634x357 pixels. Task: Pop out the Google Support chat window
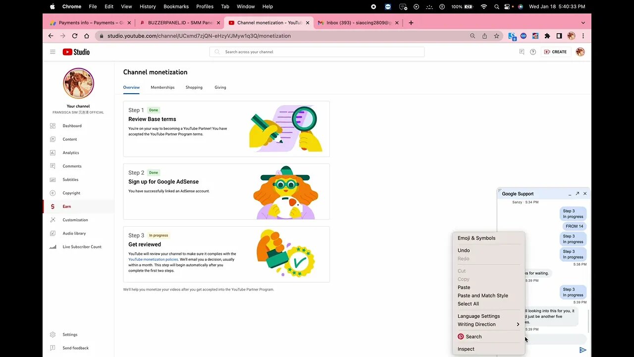(x=577, y=194)
